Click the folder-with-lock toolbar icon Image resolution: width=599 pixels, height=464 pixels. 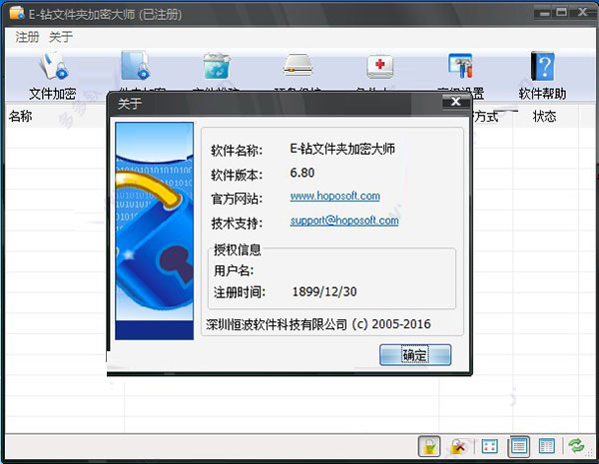pyautogui.click(x=135, y=65)
